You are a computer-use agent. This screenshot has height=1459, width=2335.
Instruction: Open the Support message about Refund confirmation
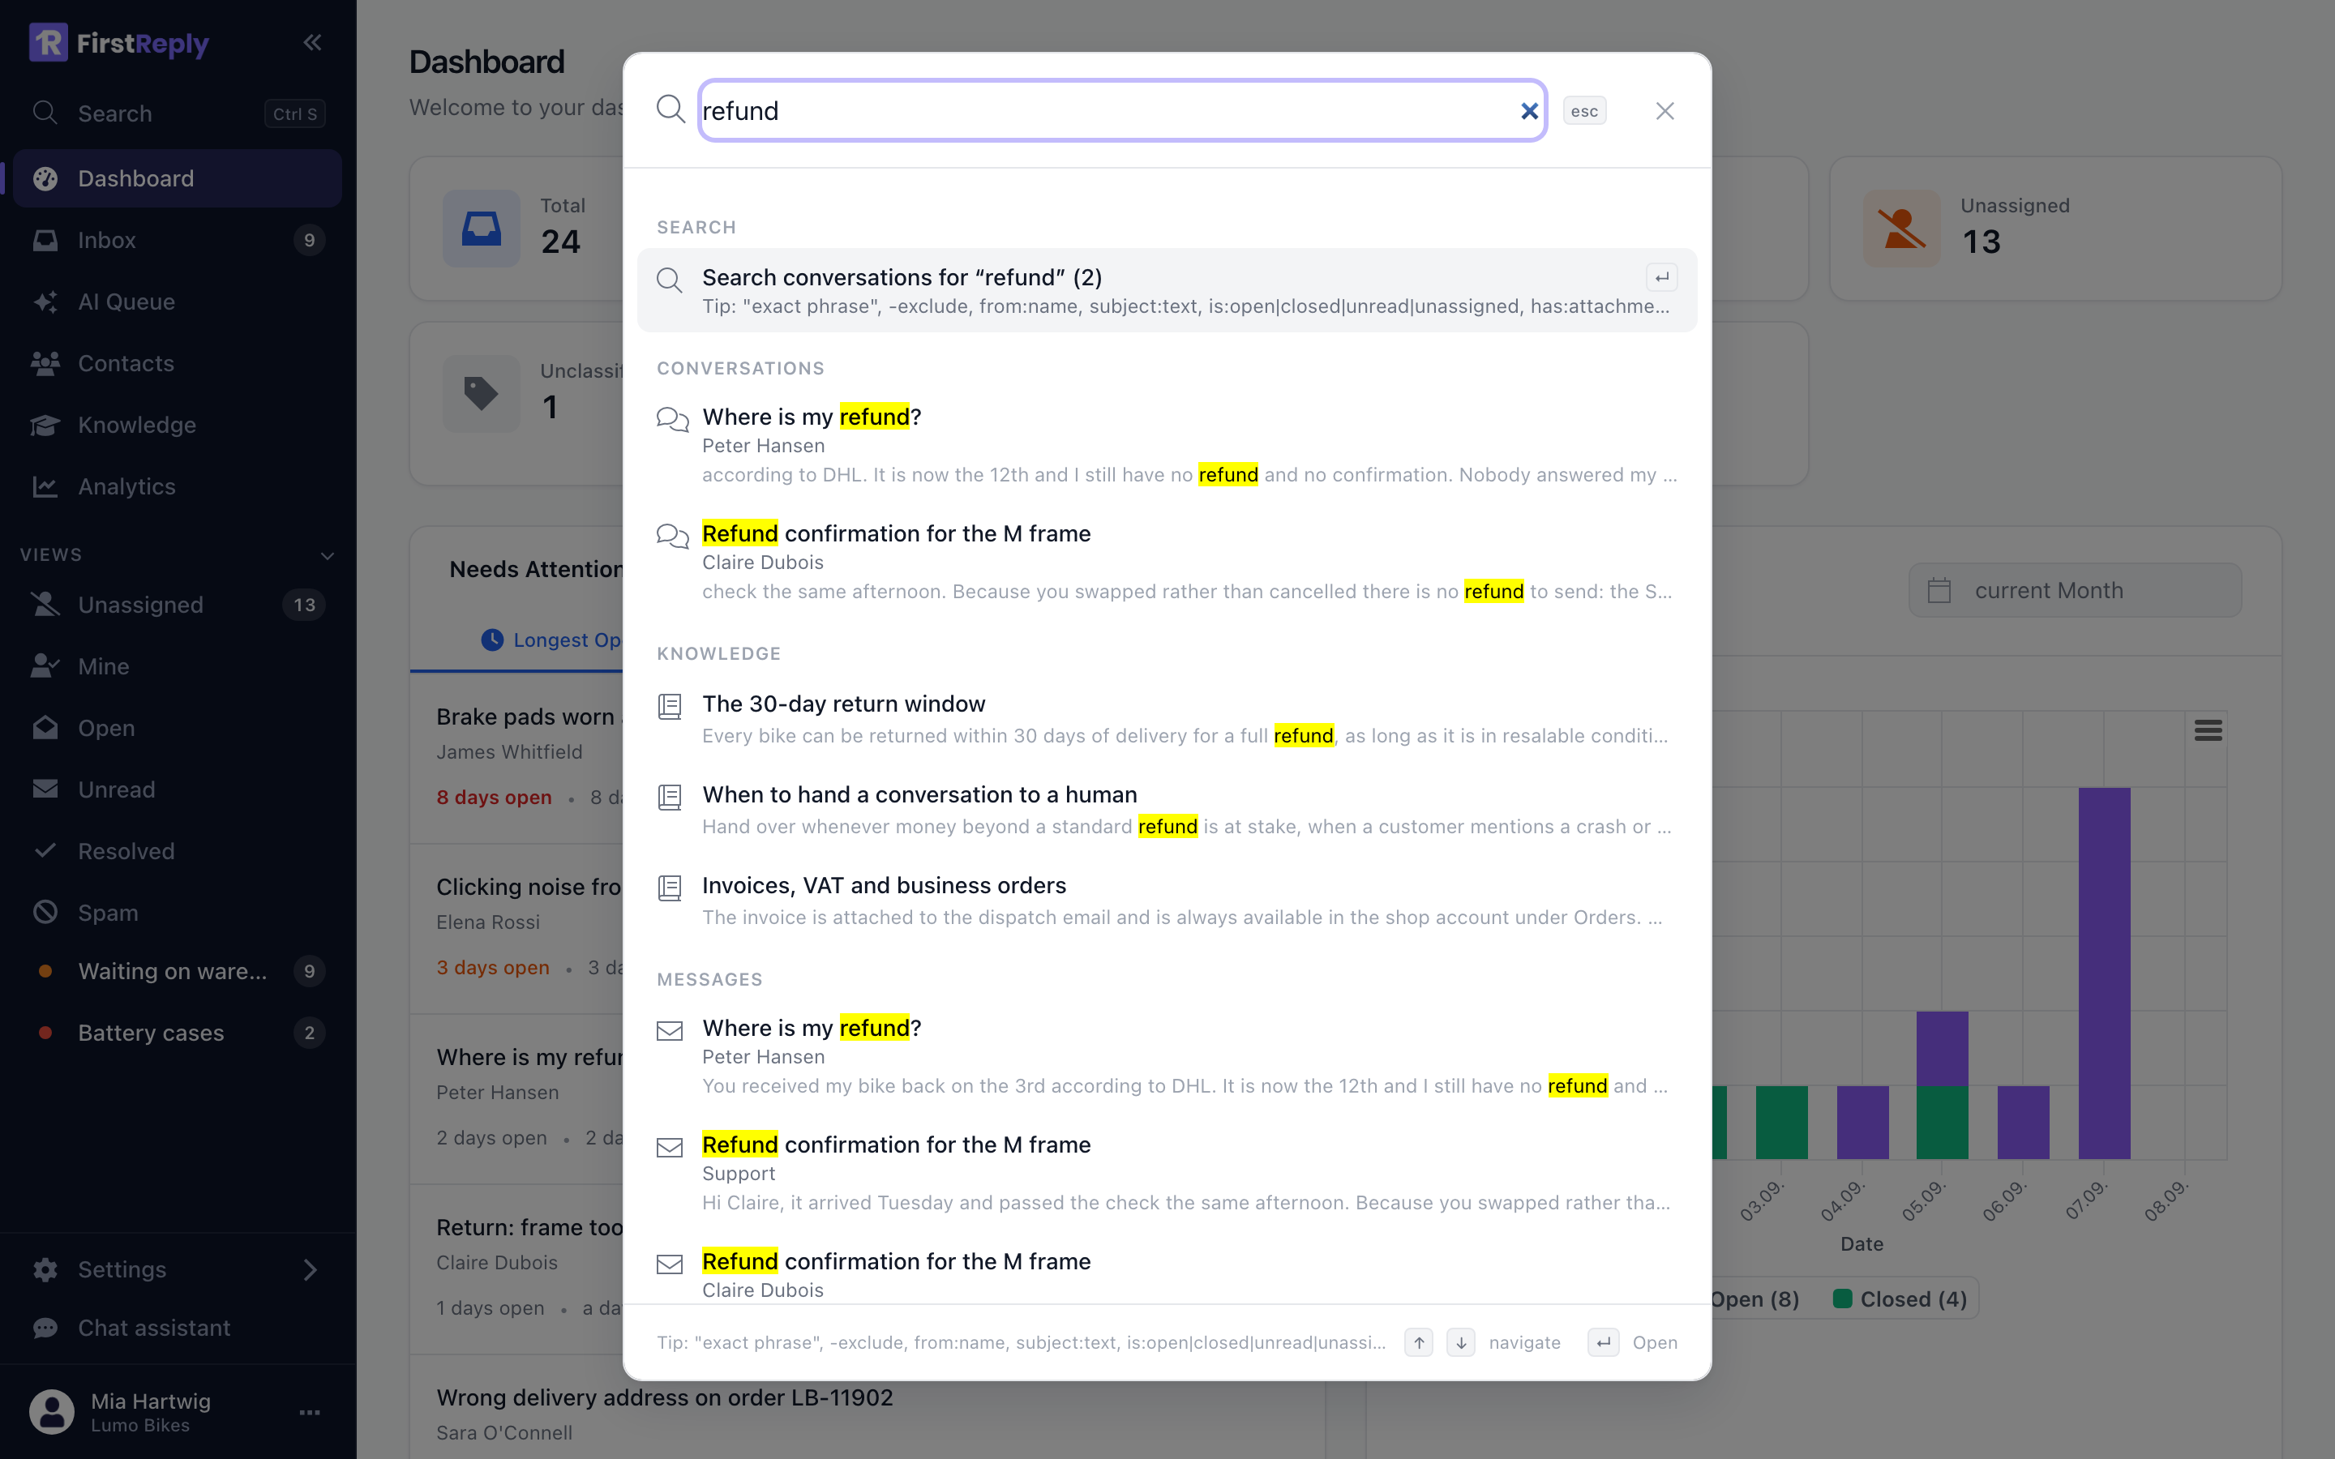[1167, 1172]
